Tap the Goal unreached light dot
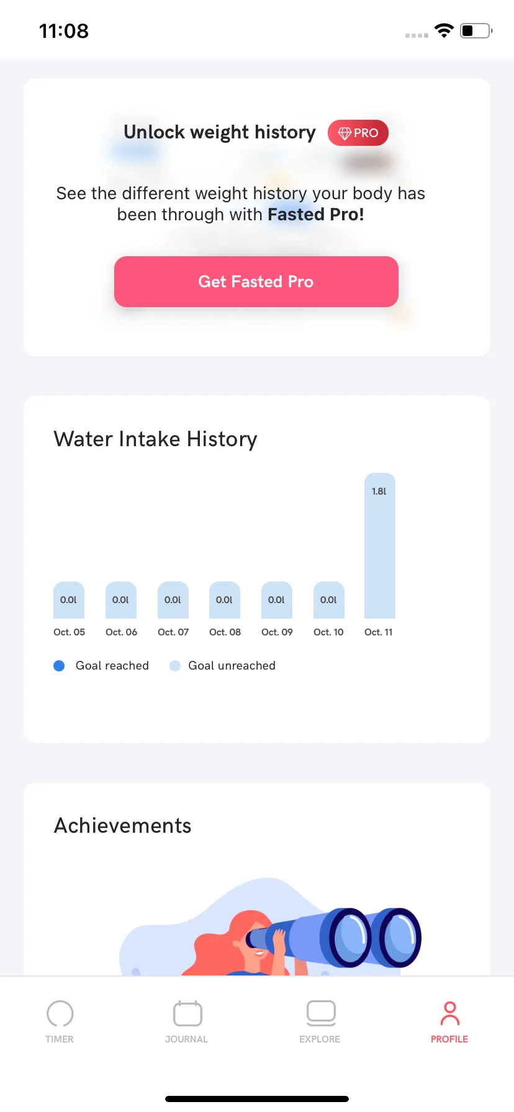Viewport: 514px width, 1112px height. [175, 666]
